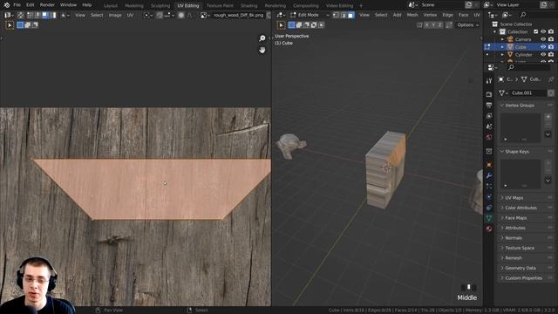The width and height of the screenshot is (558, 314).
Task: Open the Render properties tab icon
Action: tap(489, 94)
